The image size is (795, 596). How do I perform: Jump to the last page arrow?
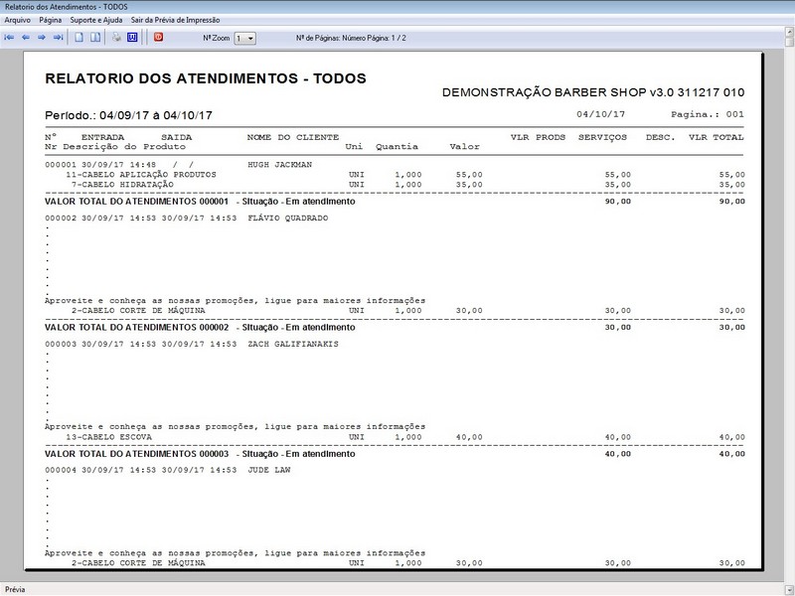point(59,38)
